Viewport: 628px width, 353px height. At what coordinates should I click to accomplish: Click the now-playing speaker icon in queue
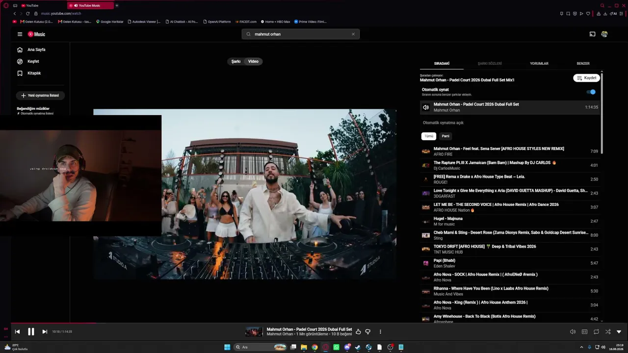[426, 107]
